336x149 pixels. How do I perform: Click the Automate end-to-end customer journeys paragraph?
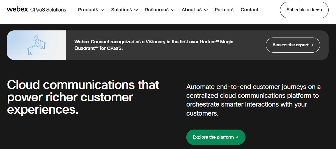point(253,100)
